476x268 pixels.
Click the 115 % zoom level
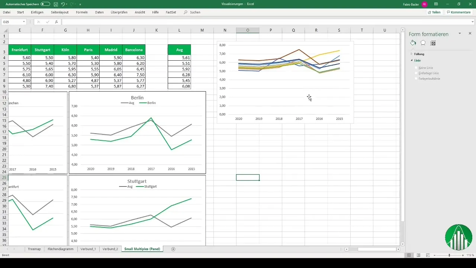coord(470,255)
